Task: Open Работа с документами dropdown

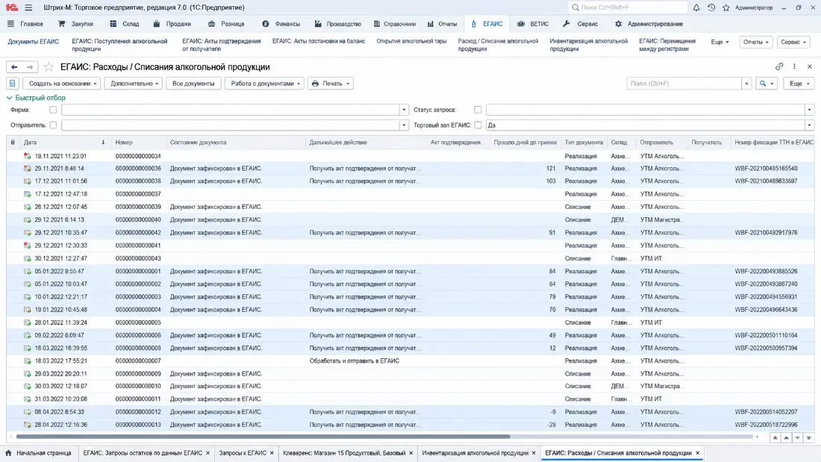Action: tap(265, 84)
